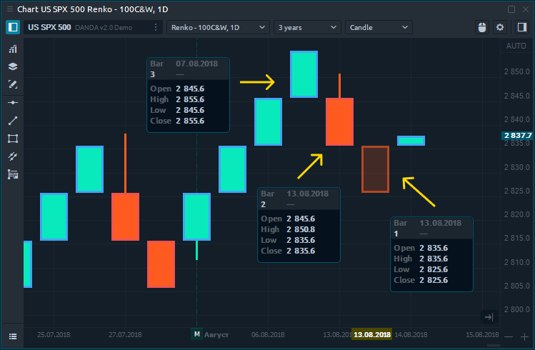This screenshot has width=535, height=350.
Task: Open the Candle chart style dropdown
Action: (x=379, y=27)
